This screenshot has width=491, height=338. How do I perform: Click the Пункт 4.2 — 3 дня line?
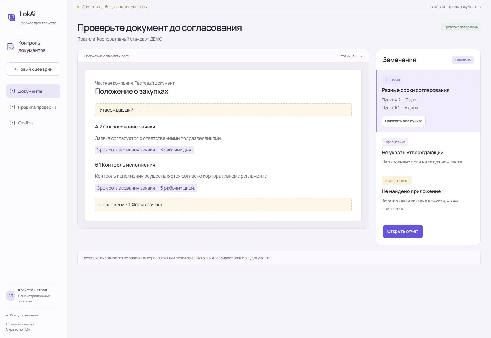coord(400,100)
